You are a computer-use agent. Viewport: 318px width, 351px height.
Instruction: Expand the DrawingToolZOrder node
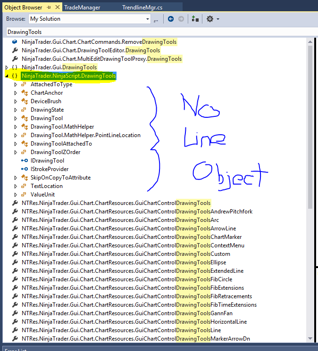pos(16,153)
